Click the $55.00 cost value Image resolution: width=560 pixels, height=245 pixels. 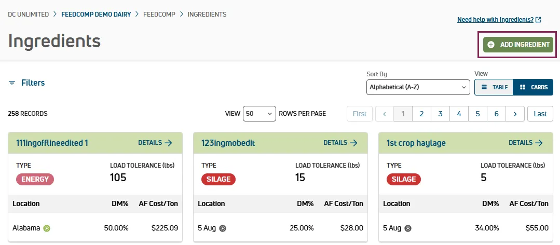click(x=537, y=228)
